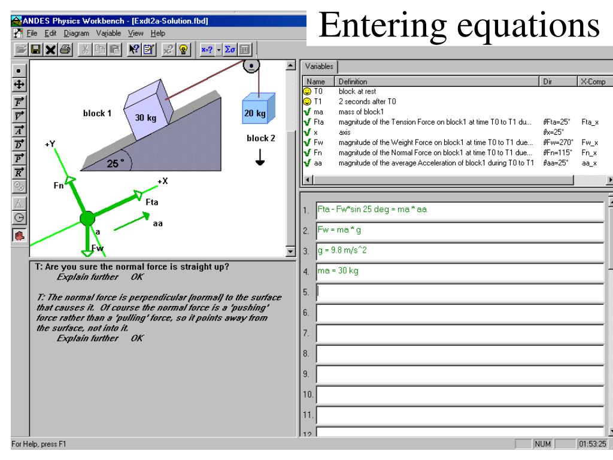The height and width of the screenshot is (460, 613).
Task: Select the Force vector F tool
Action: point(19,102)
